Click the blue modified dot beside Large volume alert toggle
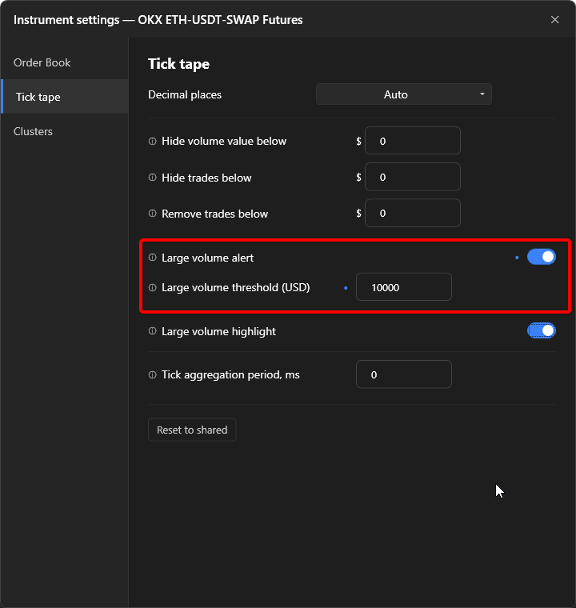This screenshot has height=608, width=576. click(x=517, y=258)
